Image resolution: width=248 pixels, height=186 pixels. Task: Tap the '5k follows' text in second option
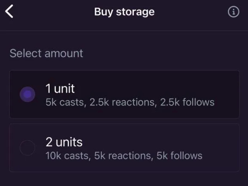(180, 156)
